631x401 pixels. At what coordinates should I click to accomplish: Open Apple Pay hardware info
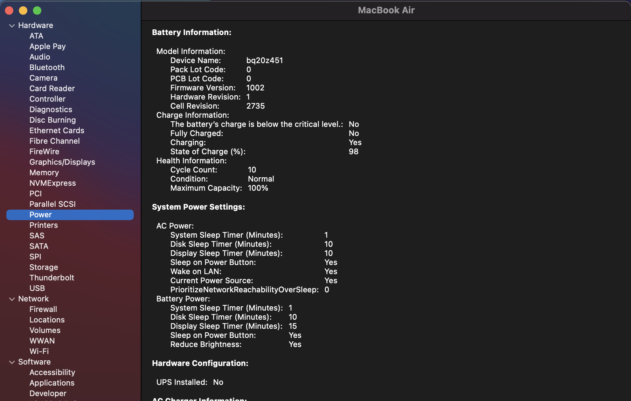click(x=48, y=47)
